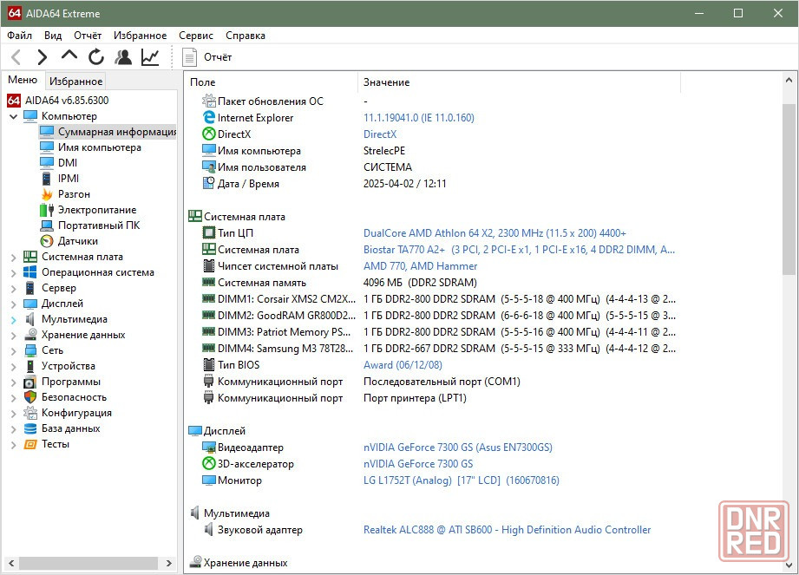
Task: Click the sidebar horizontal scrollbar left arrow
Action: (x=11, y=563)
